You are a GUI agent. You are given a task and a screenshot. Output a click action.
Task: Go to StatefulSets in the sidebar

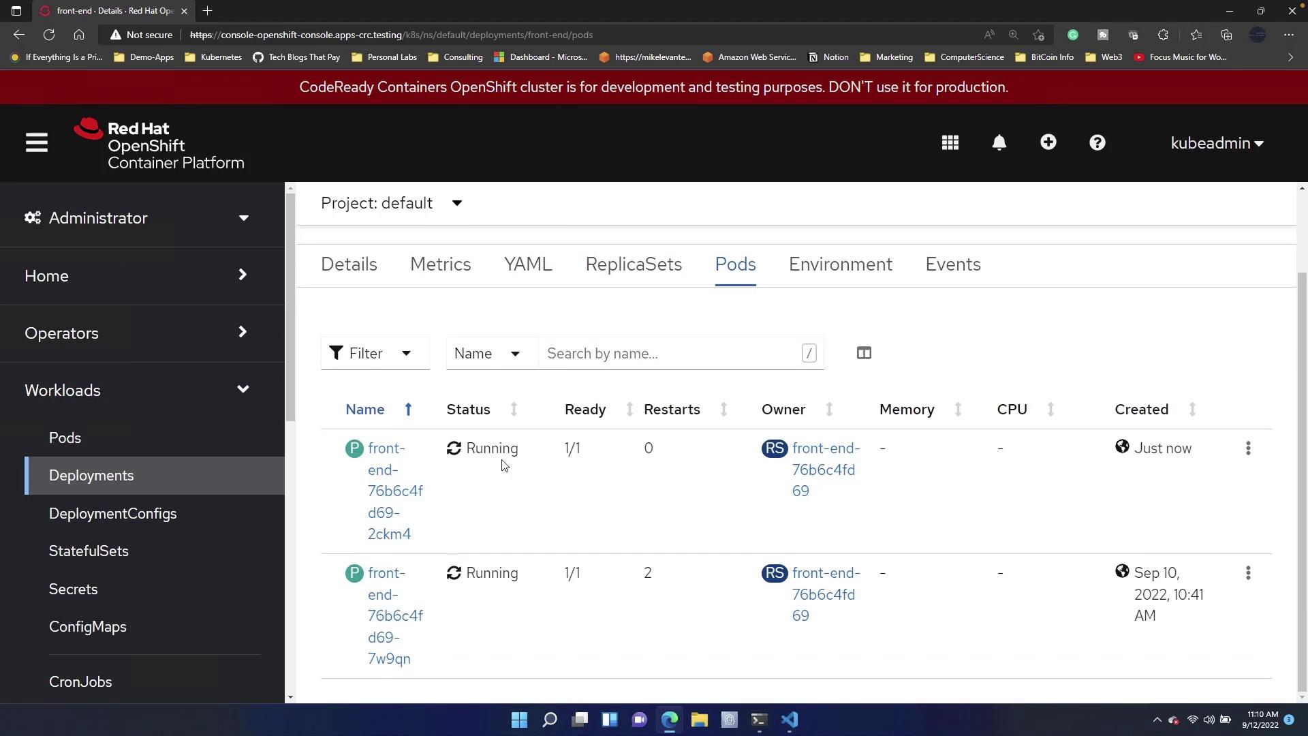click(x=89, y=551)
